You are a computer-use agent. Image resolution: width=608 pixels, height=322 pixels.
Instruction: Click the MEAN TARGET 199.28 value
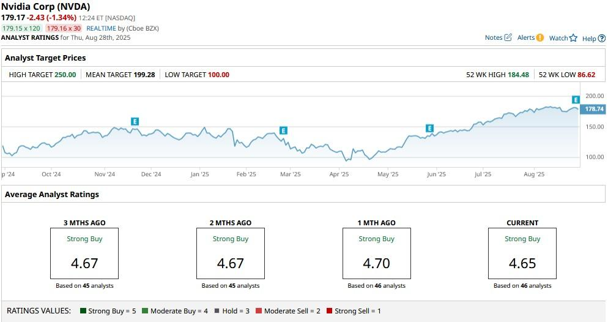click(144, 75)
